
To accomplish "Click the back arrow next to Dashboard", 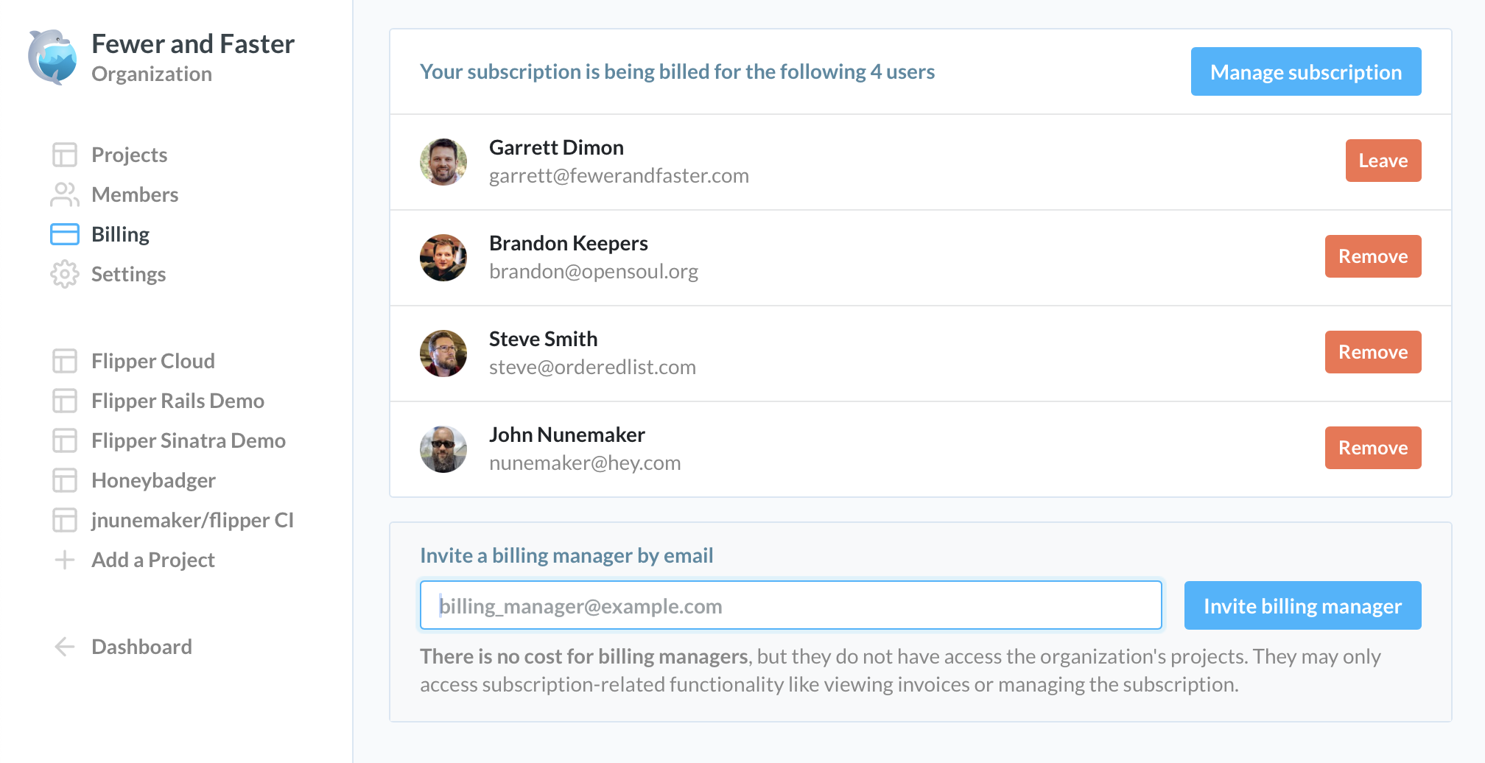I will pyautogui.click(x=65, y=647).
